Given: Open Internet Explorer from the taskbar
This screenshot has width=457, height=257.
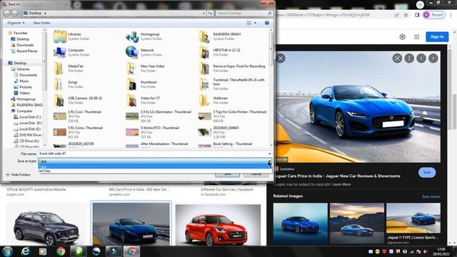Looking at the screenshot, I should (x=26, y=251).
